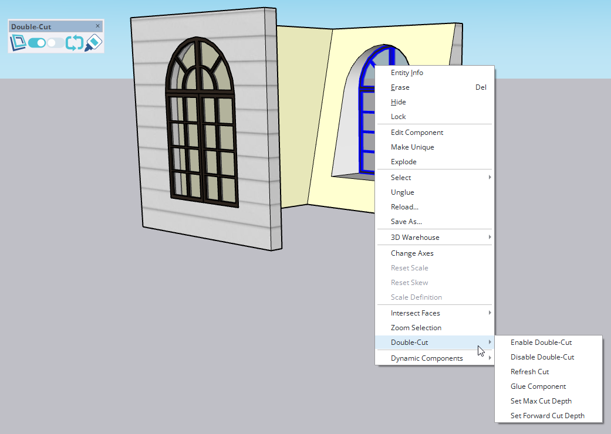Choose Refresh Cut from submenu

(529, 372)
